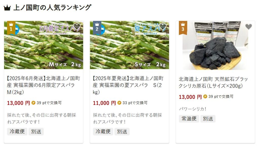This screenshot has width=260, height=148.
Task: Open the 【2025年6月発送】 asparagus M(2kg) title link
Action: tap(44, 85)
